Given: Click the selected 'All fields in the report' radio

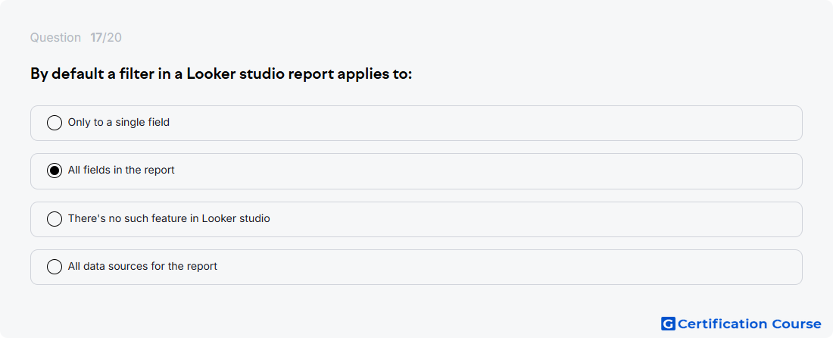Looking at the screenshot, I should tap(55, 171).
